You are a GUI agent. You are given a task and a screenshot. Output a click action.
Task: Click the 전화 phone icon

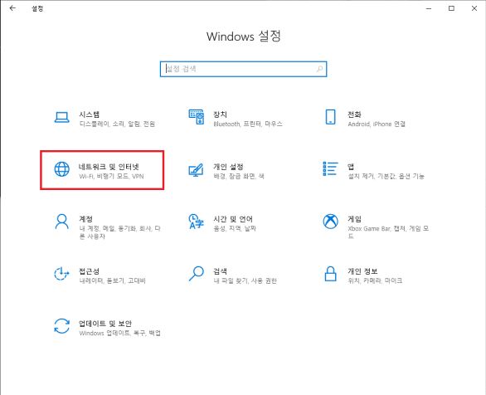(330, 117)
